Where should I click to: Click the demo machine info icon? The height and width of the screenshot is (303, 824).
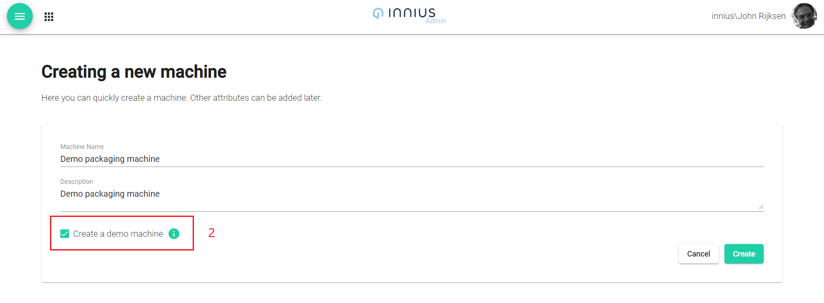point(174,234)
